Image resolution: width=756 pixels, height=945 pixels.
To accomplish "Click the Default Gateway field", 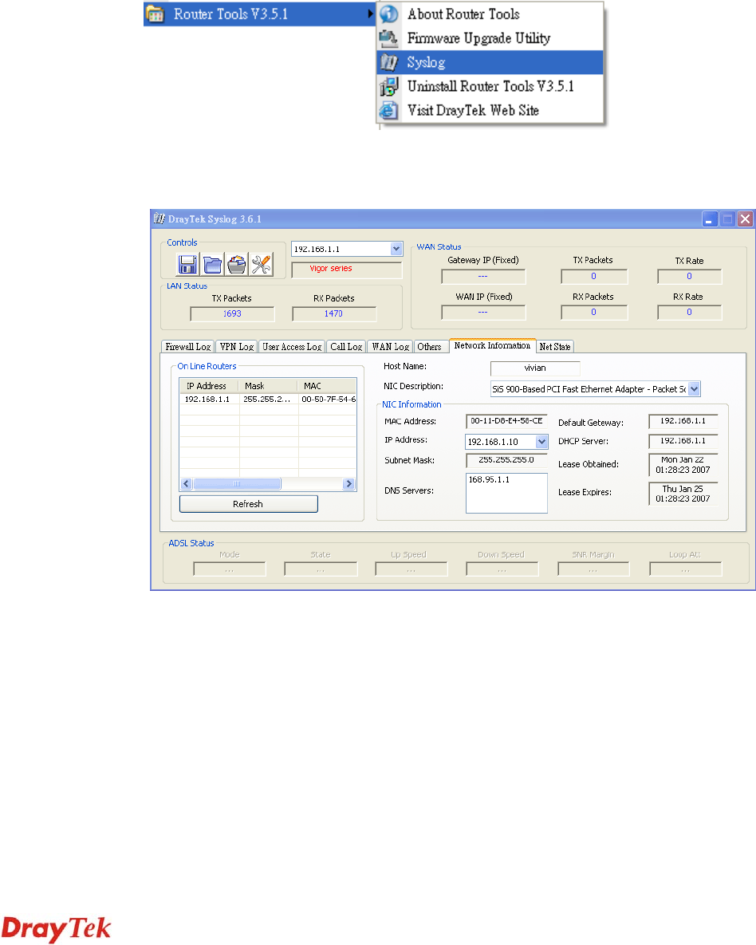I will pyautogui.click(x=683, y=421).
